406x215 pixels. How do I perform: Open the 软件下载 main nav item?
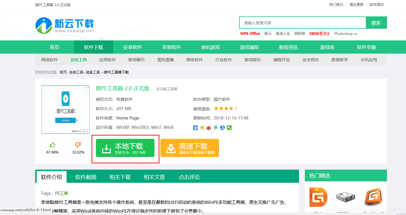pos(94,47)
